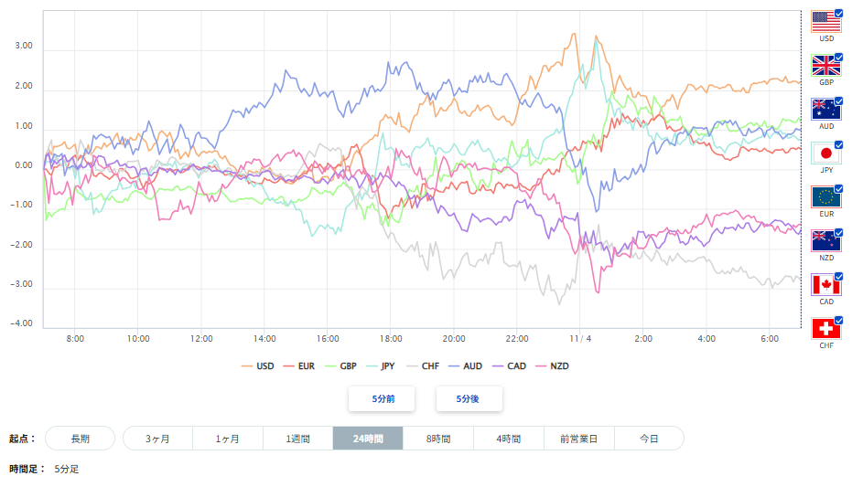Uncheck the USD currency checkbox
Image resolution: width=852 pixels, height=487 pixels.
click(839, 13)
